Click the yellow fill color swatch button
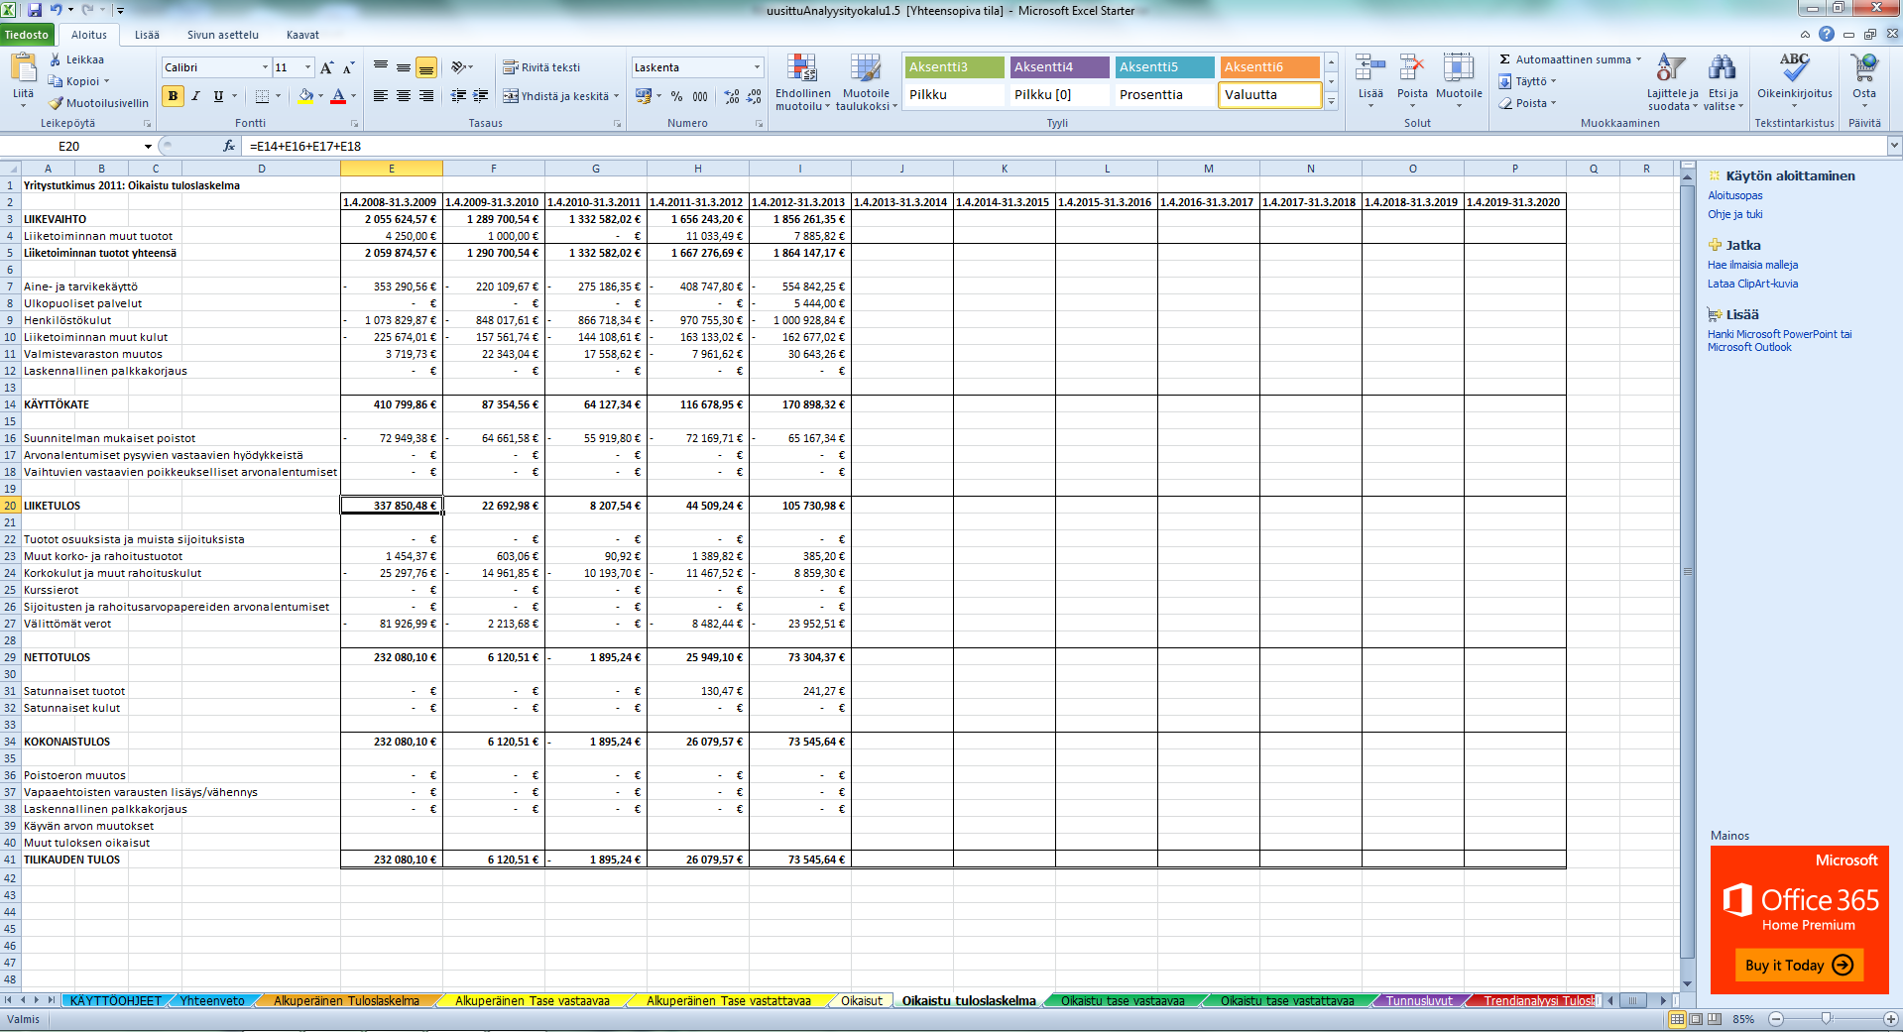This screenshot has height=1032, width=1903. tap(305, 96)
